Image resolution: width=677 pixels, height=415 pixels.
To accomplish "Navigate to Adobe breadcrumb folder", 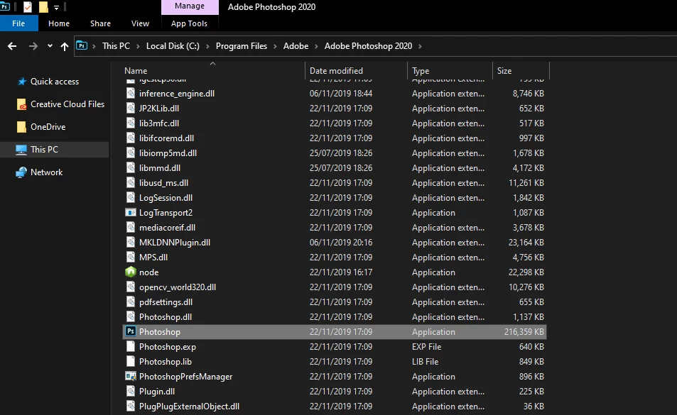I will 296,45.
